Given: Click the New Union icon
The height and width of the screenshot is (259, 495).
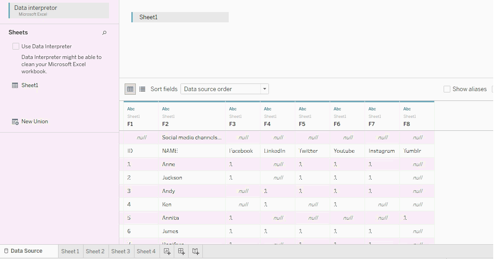Looking at the screenshot, I should [15, 122].
